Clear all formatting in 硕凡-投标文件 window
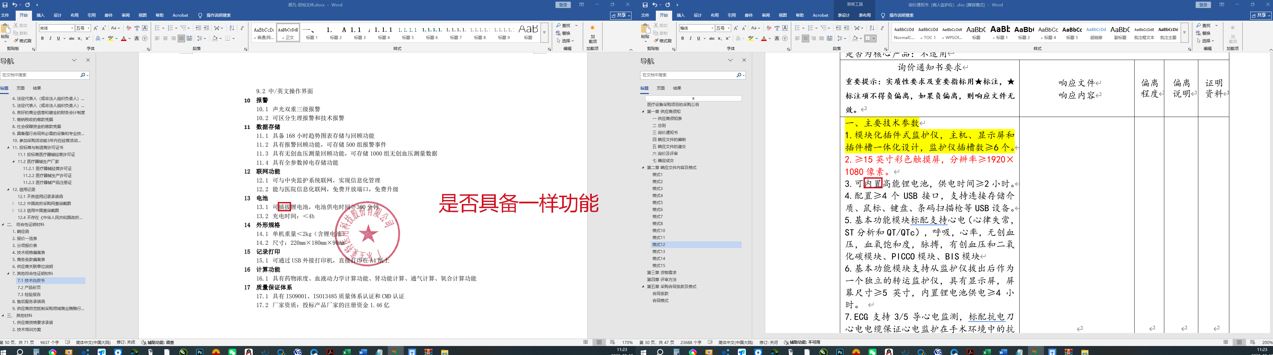 128,28
